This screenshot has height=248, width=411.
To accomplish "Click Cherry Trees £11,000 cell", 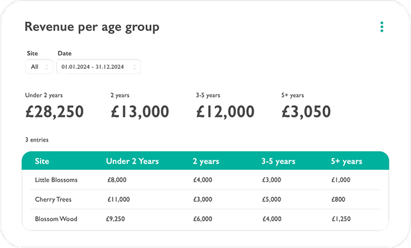I will (x=118, y=199).
